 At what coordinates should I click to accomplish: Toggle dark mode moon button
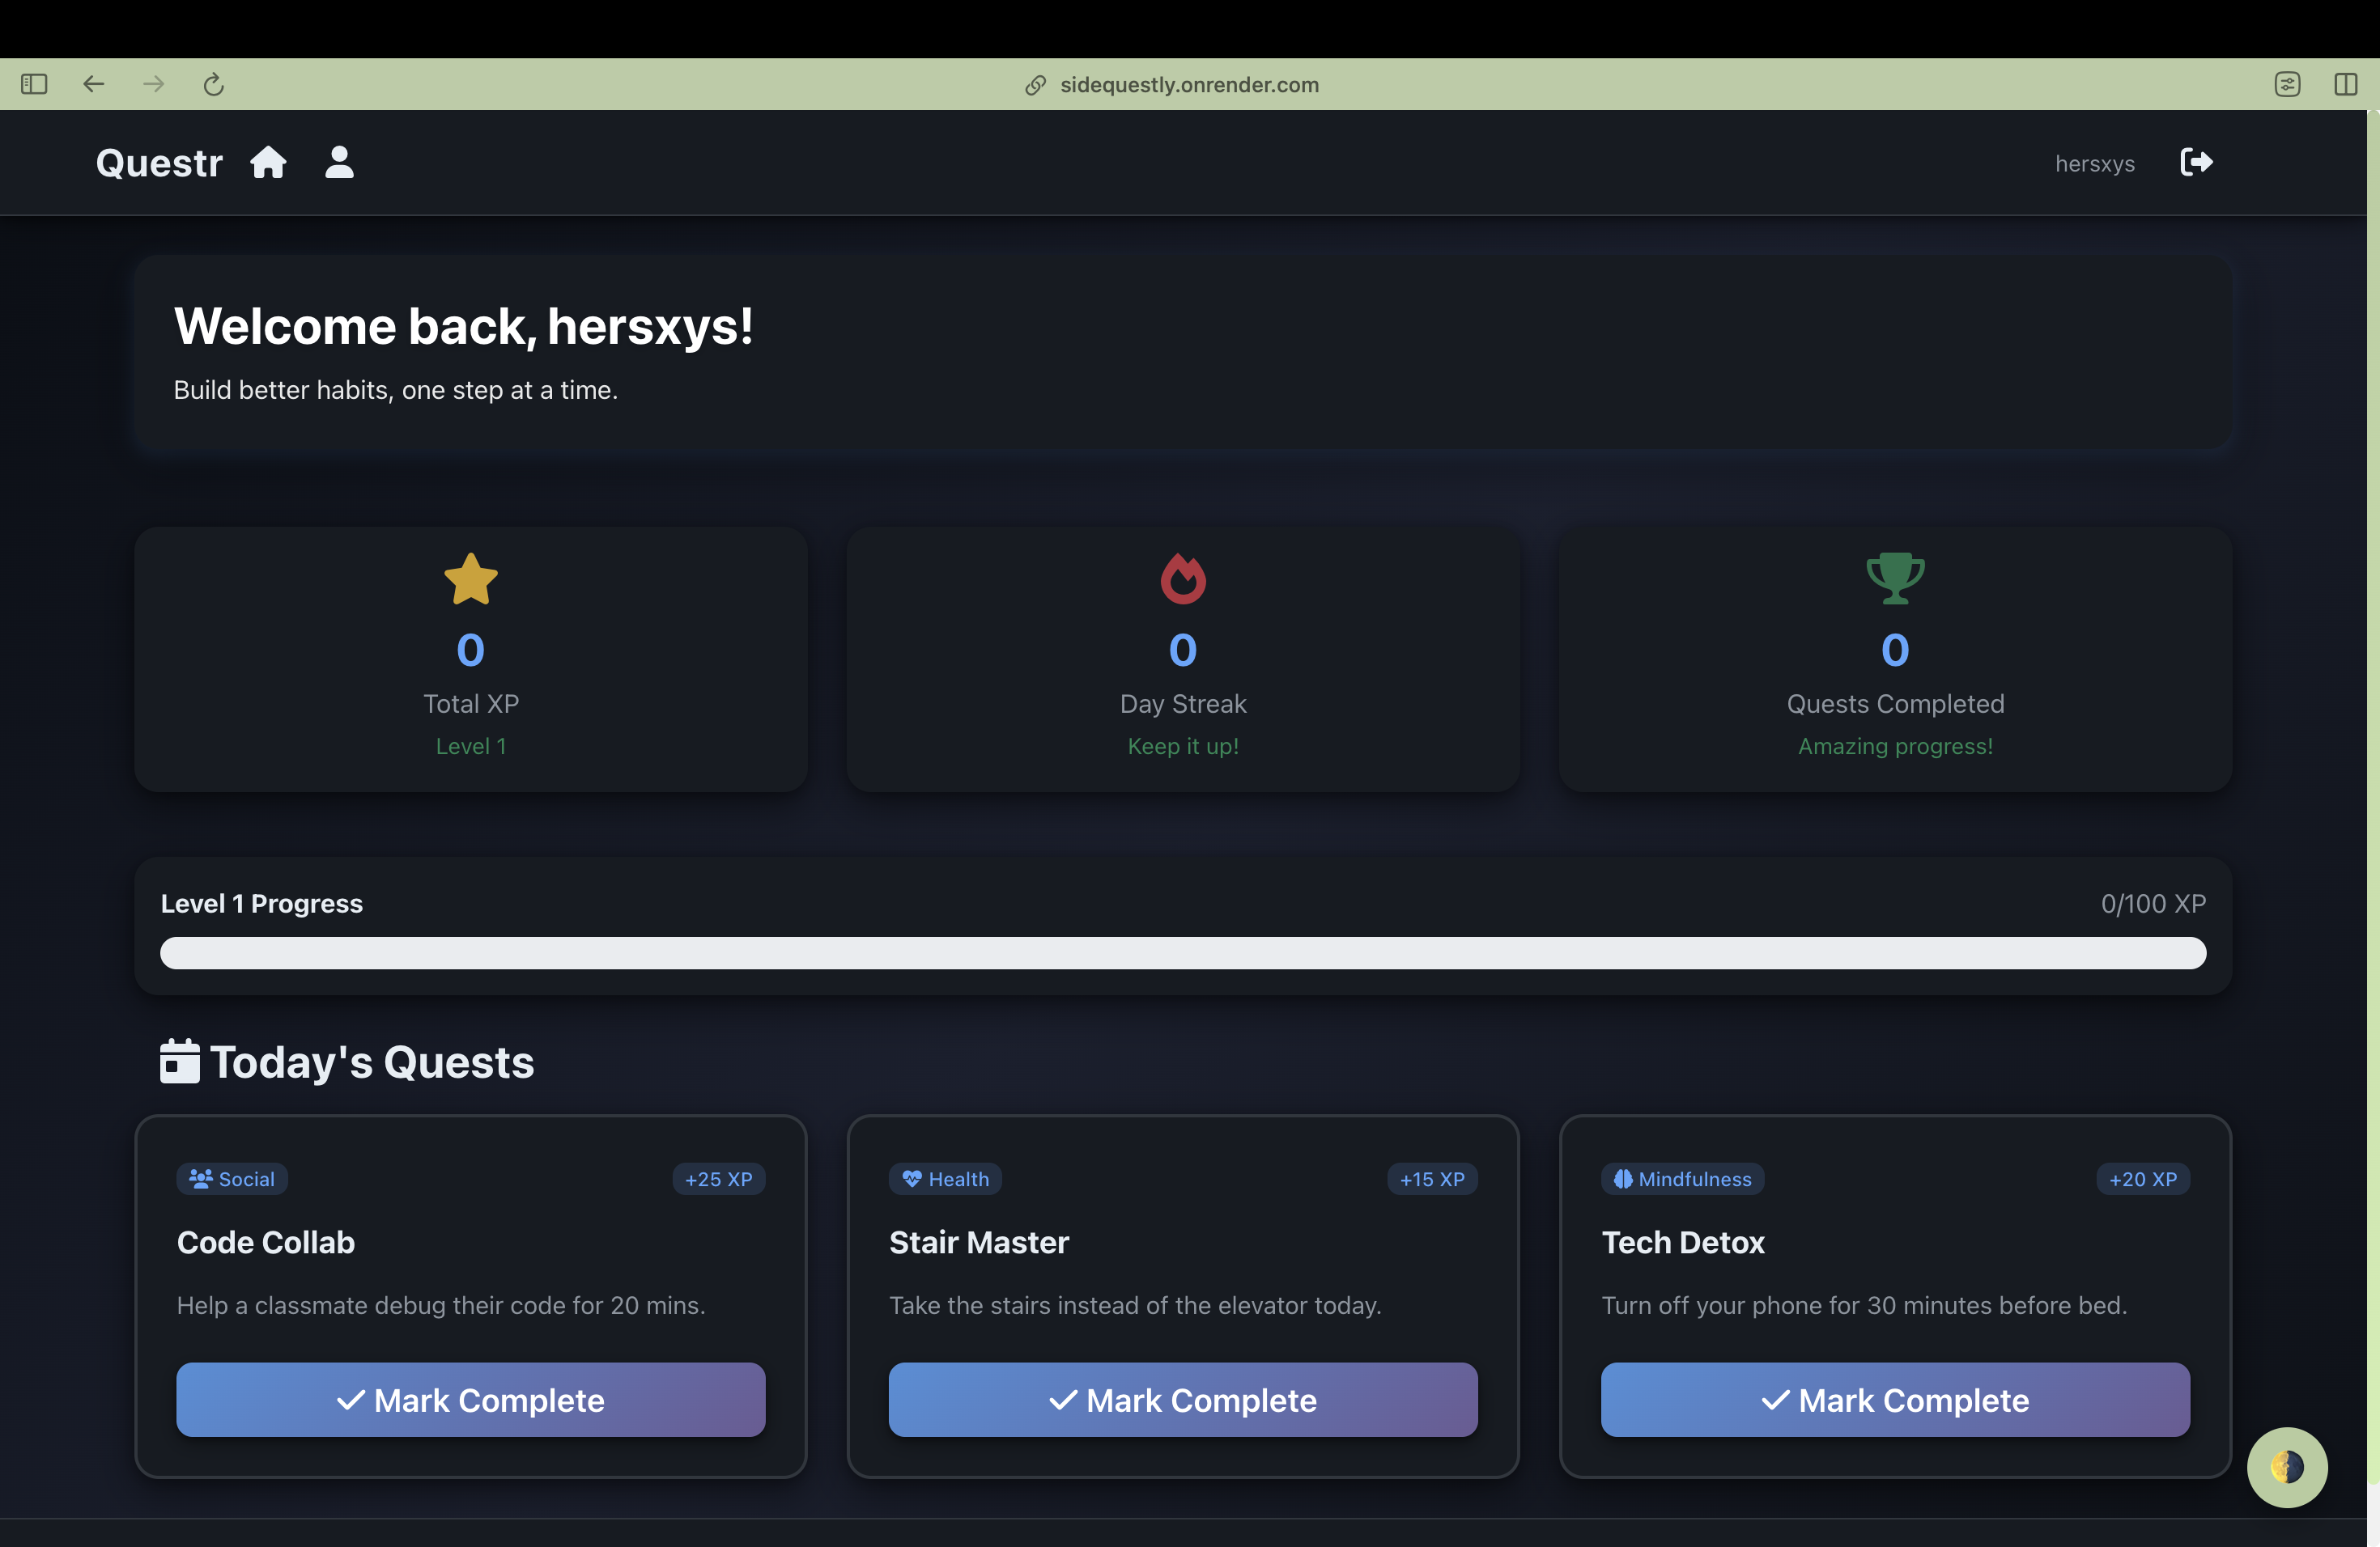click(x=2286, y=1466)
